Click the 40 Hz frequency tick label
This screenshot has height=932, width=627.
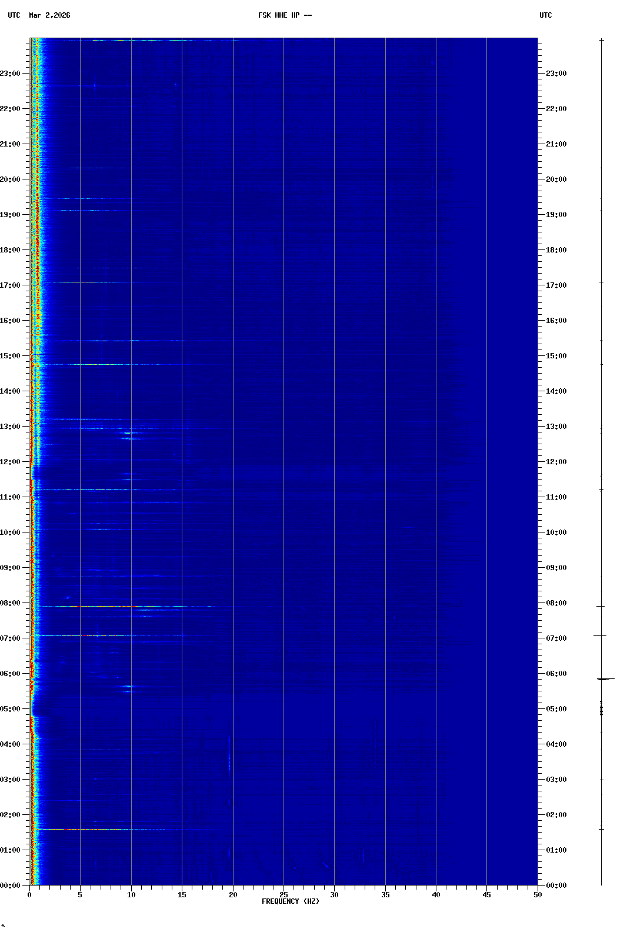tap(436, 895)
